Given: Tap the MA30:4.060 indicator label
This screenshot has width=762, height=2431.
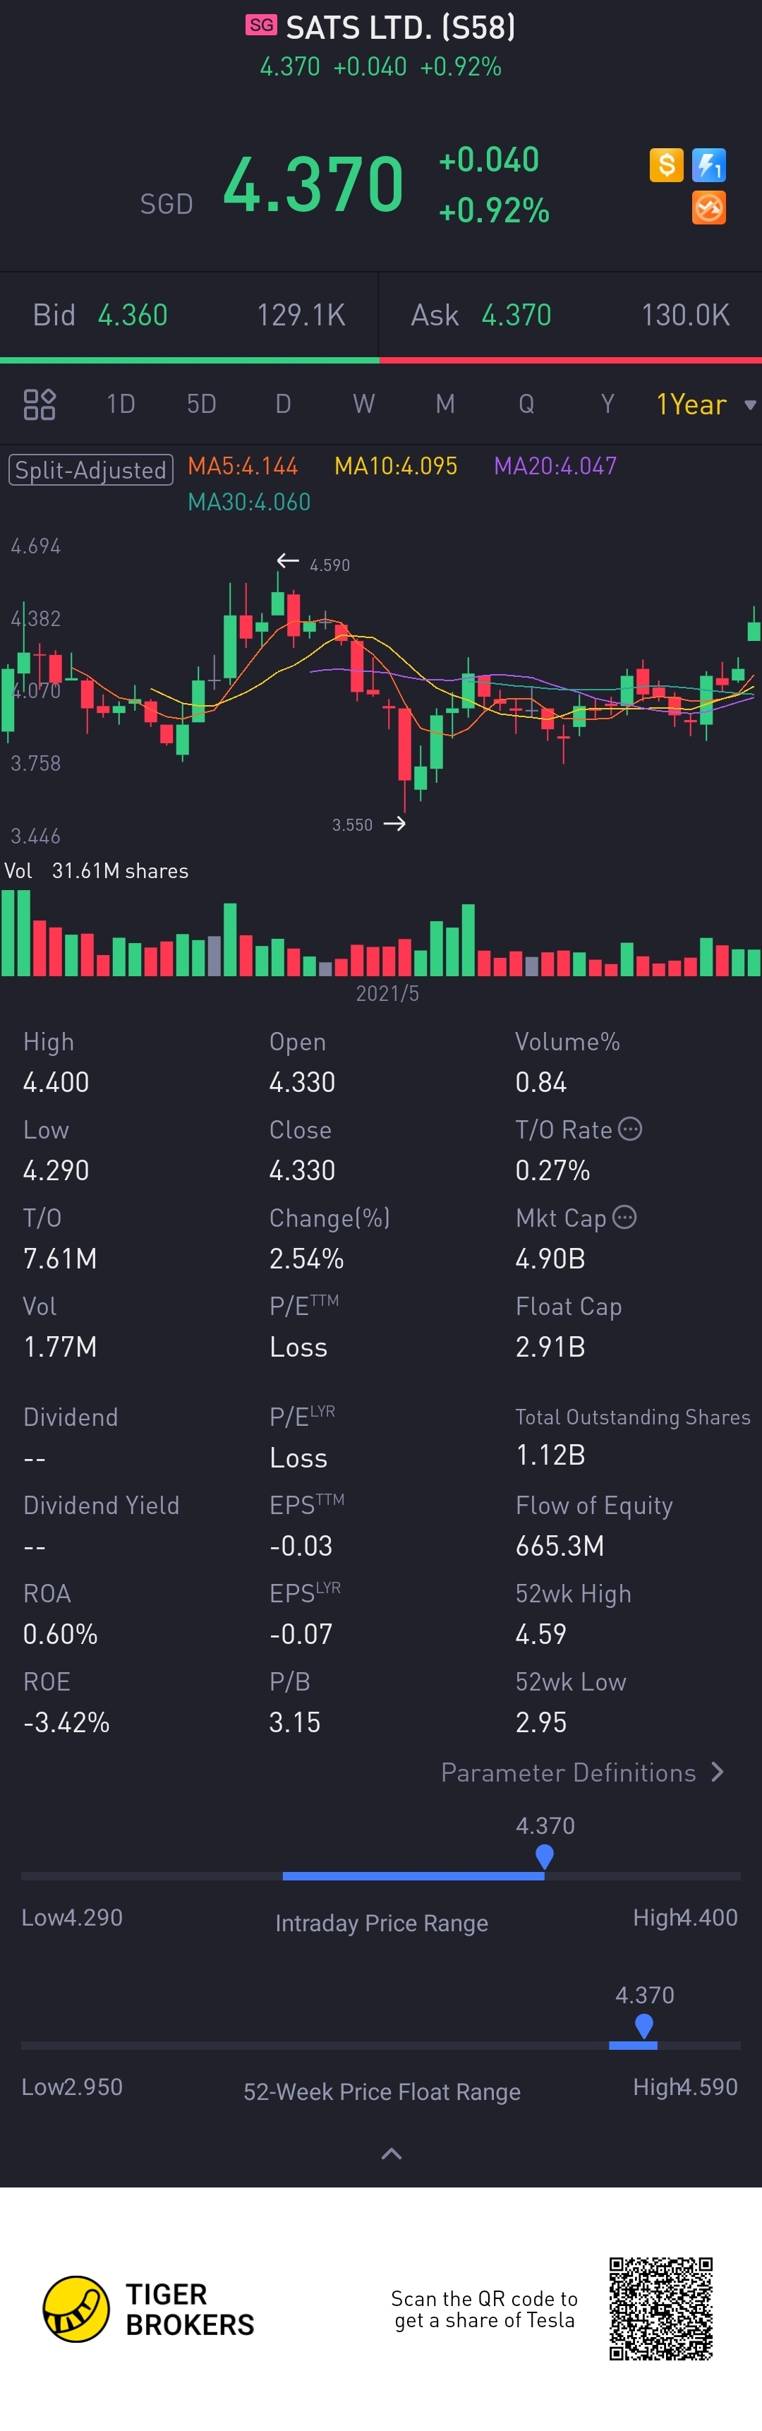Looking at the screenshot, I should [249, 502].
